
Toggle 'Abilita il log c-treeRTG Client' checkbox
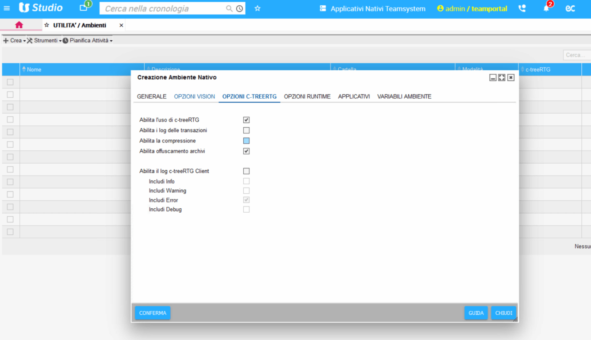[246, 171]
